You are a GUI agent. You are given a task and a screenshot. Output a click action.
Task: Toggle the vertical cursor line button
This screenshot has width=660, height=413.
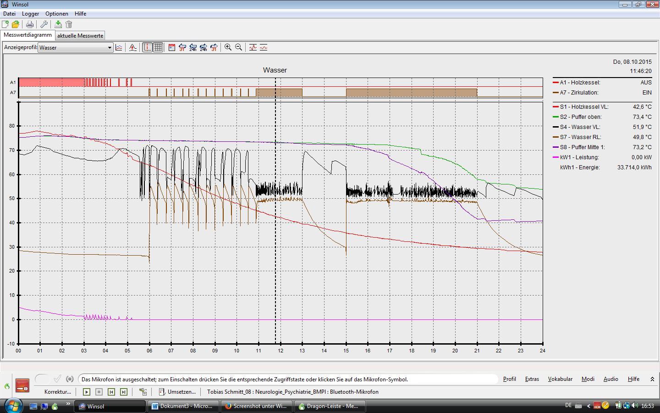click(x=147, y=47)
